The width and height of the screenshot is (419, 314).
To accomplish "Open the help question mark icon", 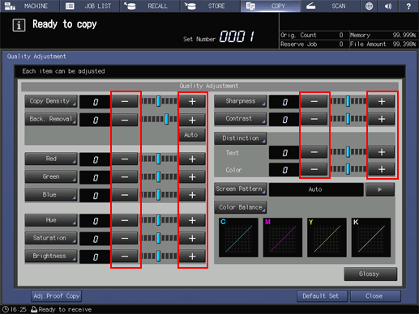I will tap(408, 6).
